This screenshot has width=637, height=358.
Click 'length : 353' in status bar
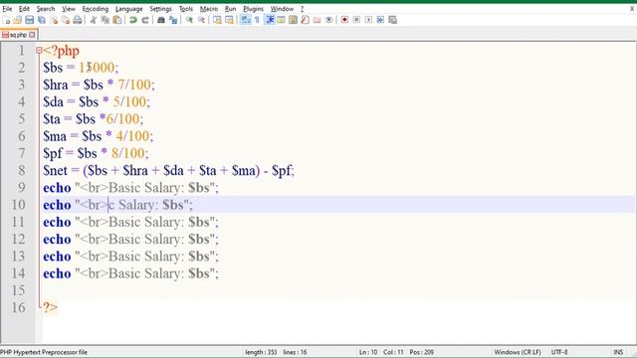point(261,352)
